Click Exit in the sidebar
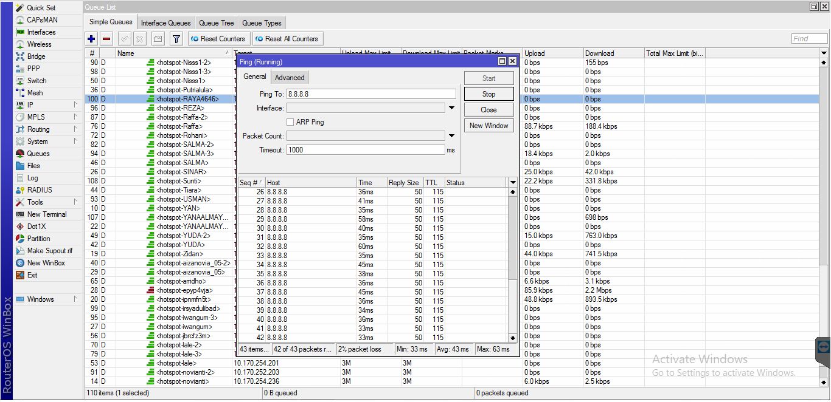 [32, 275]
